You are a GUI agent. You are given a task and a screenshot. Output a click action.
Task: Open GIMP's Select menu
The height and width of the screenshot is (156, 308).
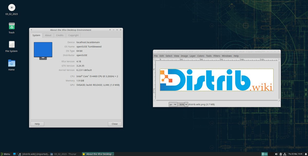coord(169,56)
